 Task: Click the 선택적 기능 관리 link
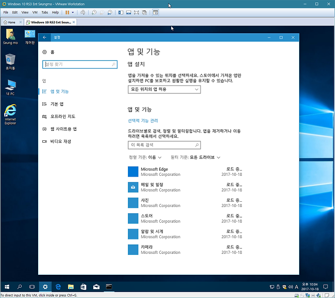pyautogui.click(x=143, y=120)
